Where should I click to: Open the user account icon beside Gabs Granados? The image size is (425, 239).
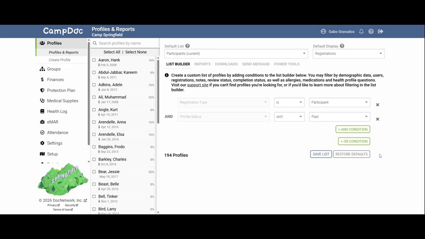[323, 31]
